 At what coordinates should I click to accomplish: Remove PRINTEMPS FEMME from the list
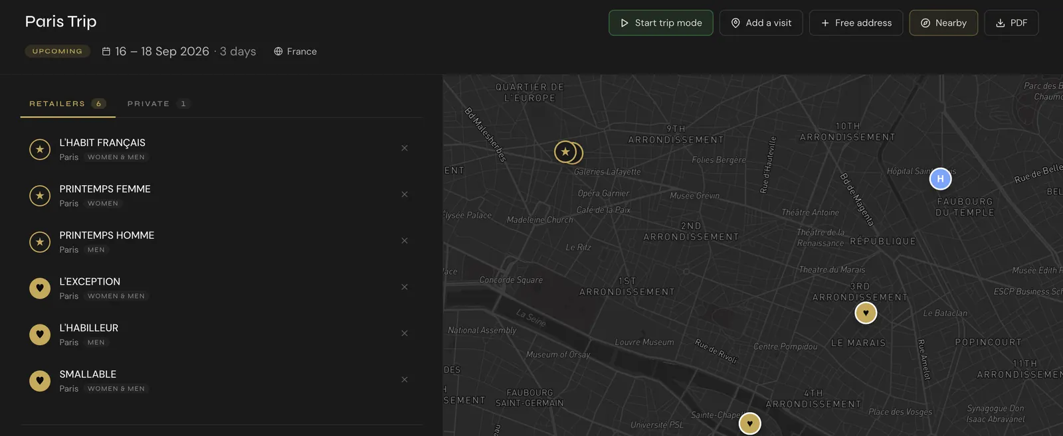[405, 194]
